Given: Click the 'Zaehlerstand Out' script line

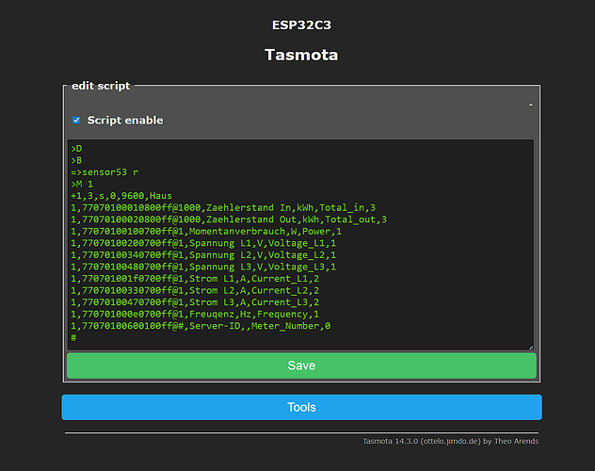Looking at the screenshot, I should 229,219.
